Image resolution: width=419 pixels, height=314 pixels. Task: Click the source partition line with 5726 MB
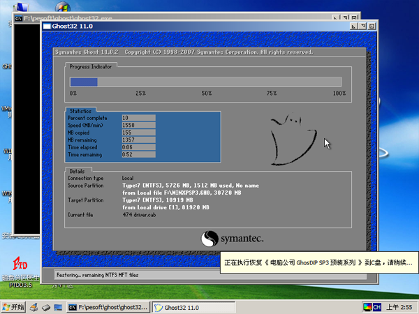(x=191, y=186)
